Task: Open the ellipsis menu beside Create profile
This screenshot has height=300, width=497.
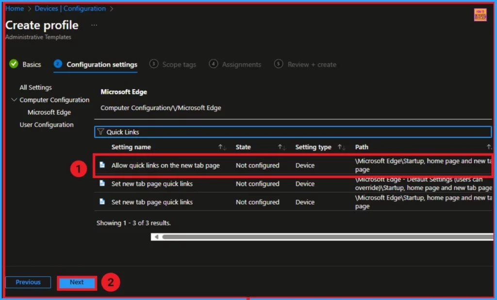Action: 94,25
